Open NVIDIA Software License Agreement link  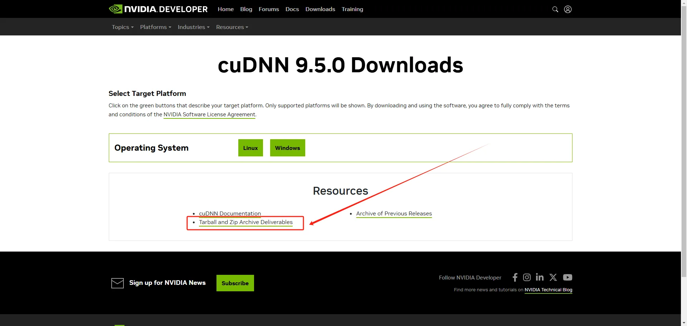(209, 115)
